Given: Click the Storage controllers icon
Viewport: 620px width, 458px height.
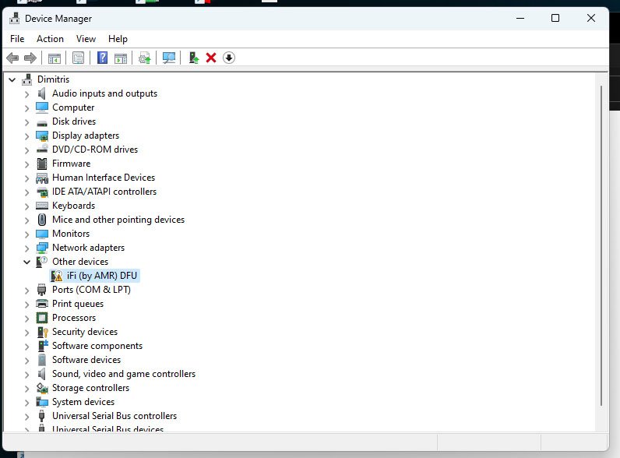Looking at the screenshot, I should (42, 388).
